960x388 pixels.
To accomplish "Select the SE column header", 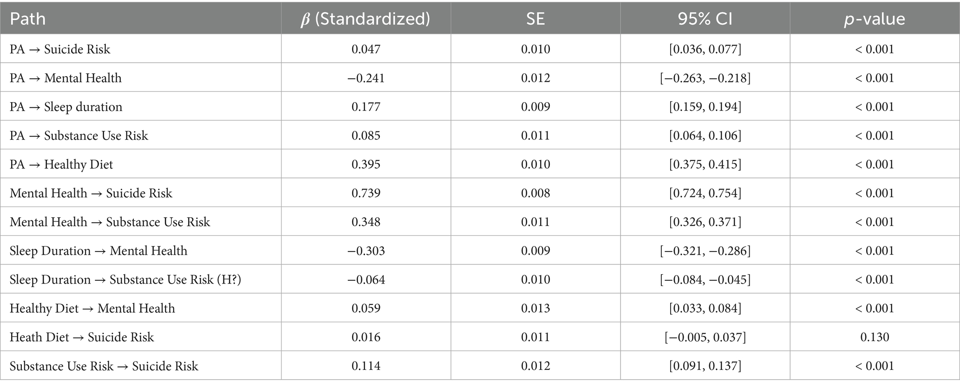I will [535, 19].
